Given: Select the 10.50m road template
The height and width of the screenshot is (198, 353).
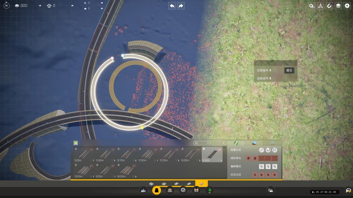Looking at the screenshot, I should pyautogui.click(x=191, y=154).
